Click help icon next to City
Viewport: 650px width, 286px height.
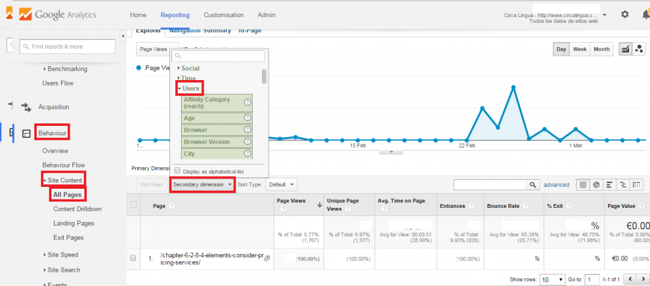click(248, 153)
